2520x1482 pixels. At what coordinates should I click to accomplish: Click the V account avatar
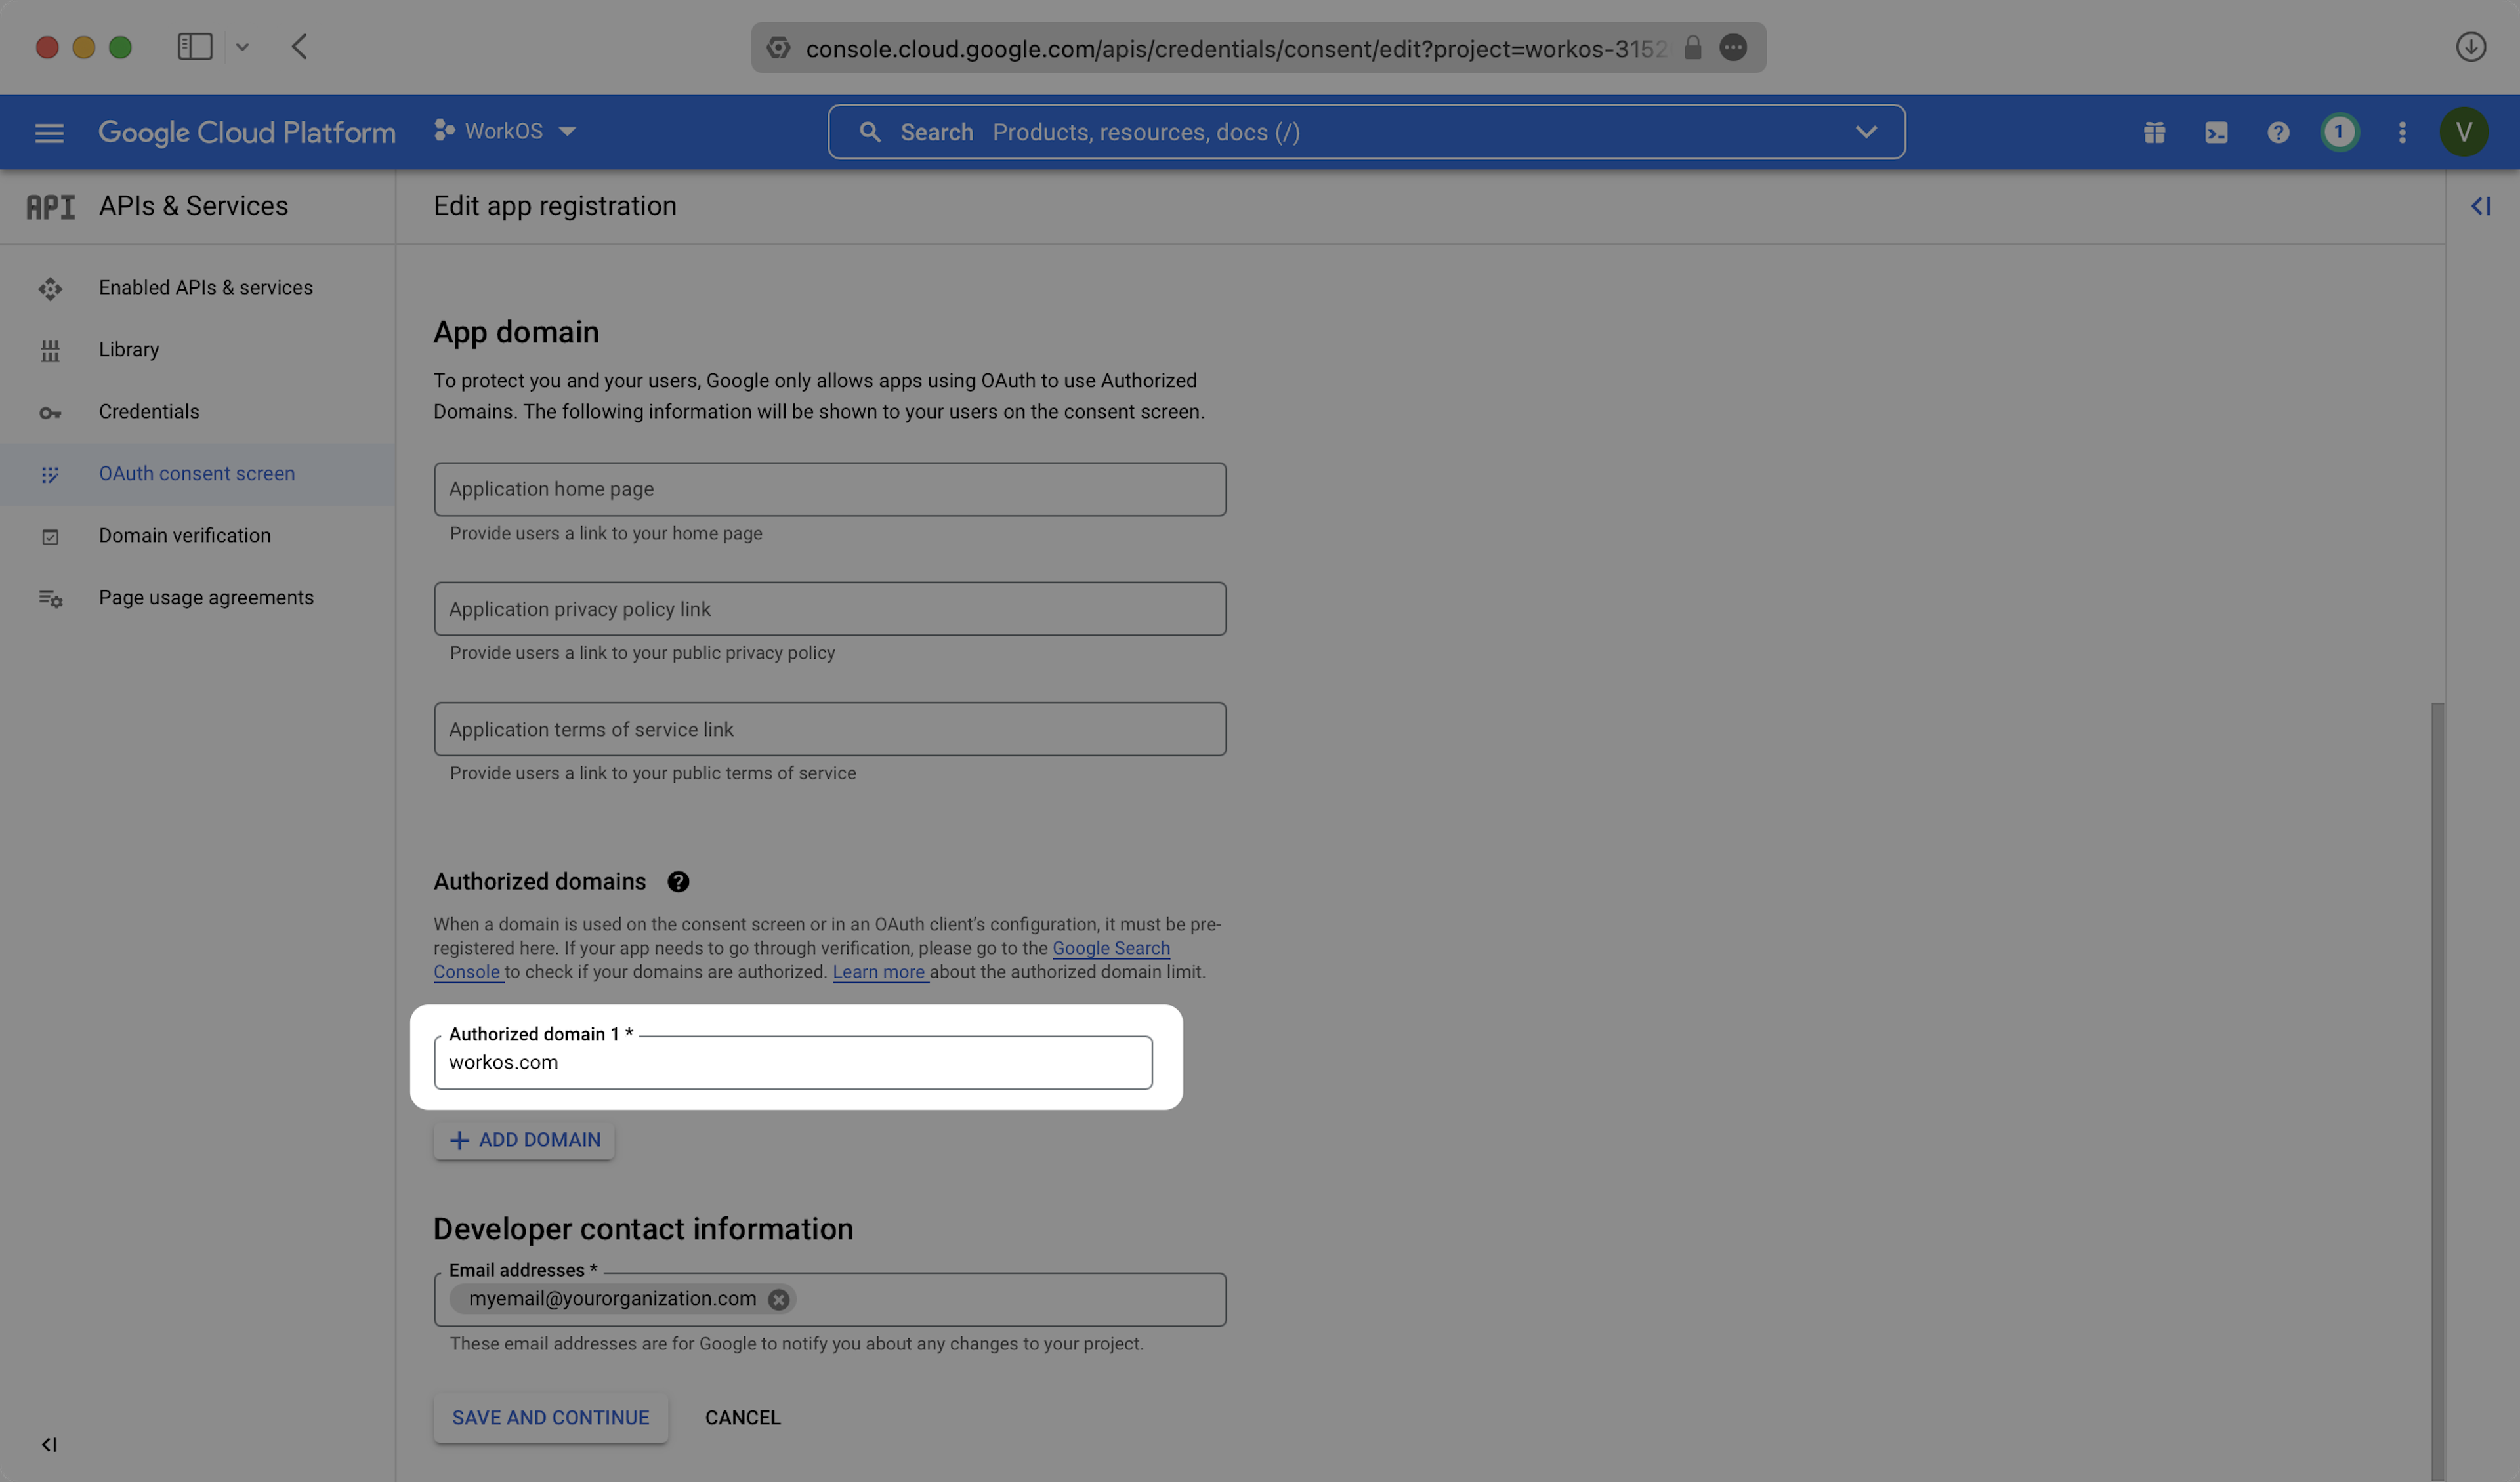tap(2463, 132)
